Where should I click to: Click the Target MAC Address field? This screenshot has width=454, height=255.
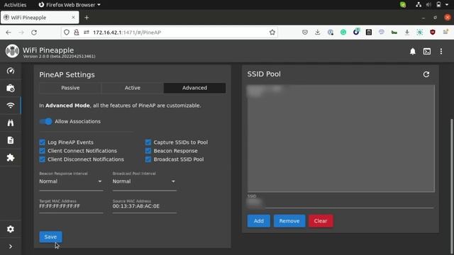coord(71,206)
